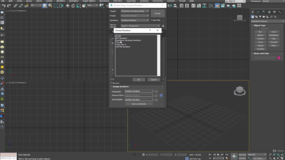
Task: Click Cancel in Choose Renderer dialog
Action: coord(154,80)
